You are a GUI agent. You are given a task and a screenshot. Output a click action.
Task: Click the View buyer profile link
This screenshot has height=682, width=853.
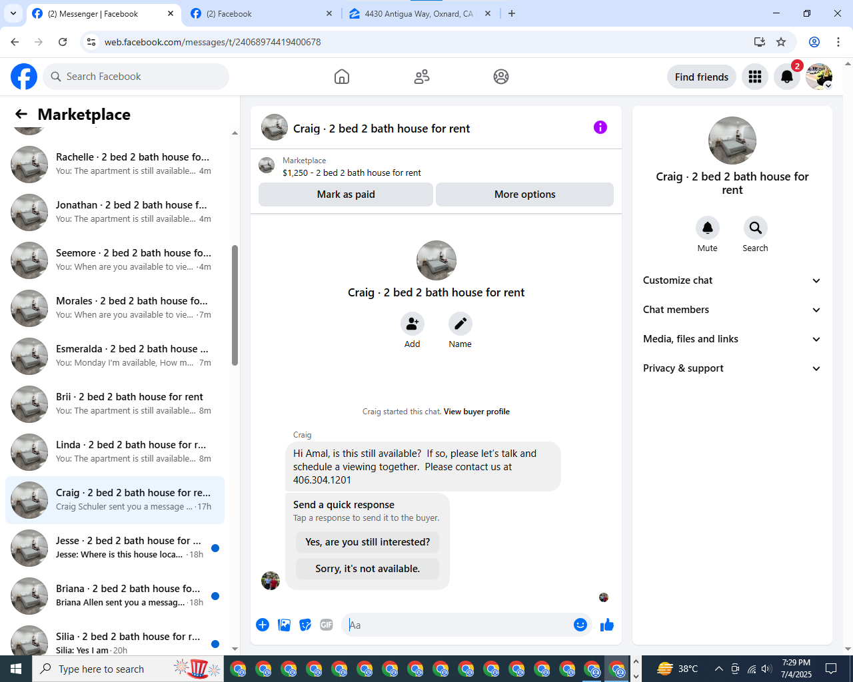476,412
